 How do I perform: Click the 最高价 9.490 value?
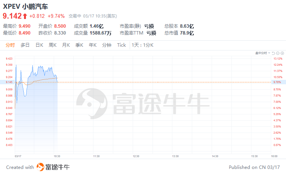click(x=25, y=26)
